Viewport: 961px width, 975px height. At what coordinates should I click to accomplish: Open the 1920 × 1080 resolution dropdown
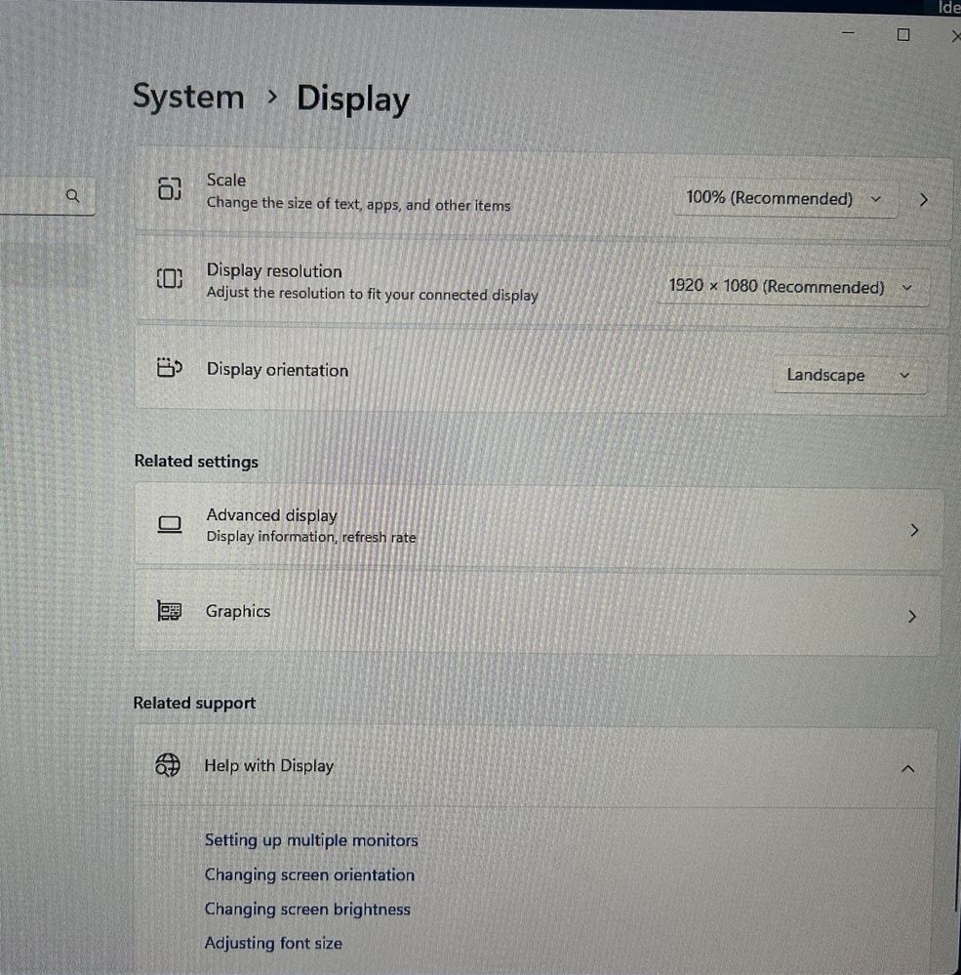click(790, 287)
